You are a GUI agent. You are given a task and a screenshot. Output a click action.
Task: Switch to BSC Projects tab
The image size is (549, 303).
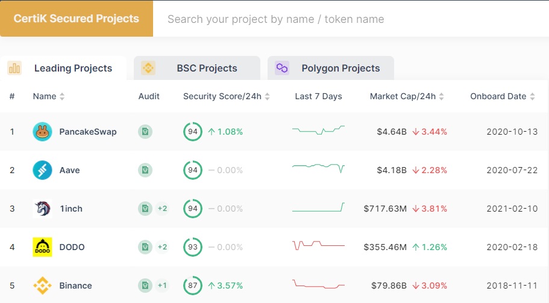[x=197, y=68]
